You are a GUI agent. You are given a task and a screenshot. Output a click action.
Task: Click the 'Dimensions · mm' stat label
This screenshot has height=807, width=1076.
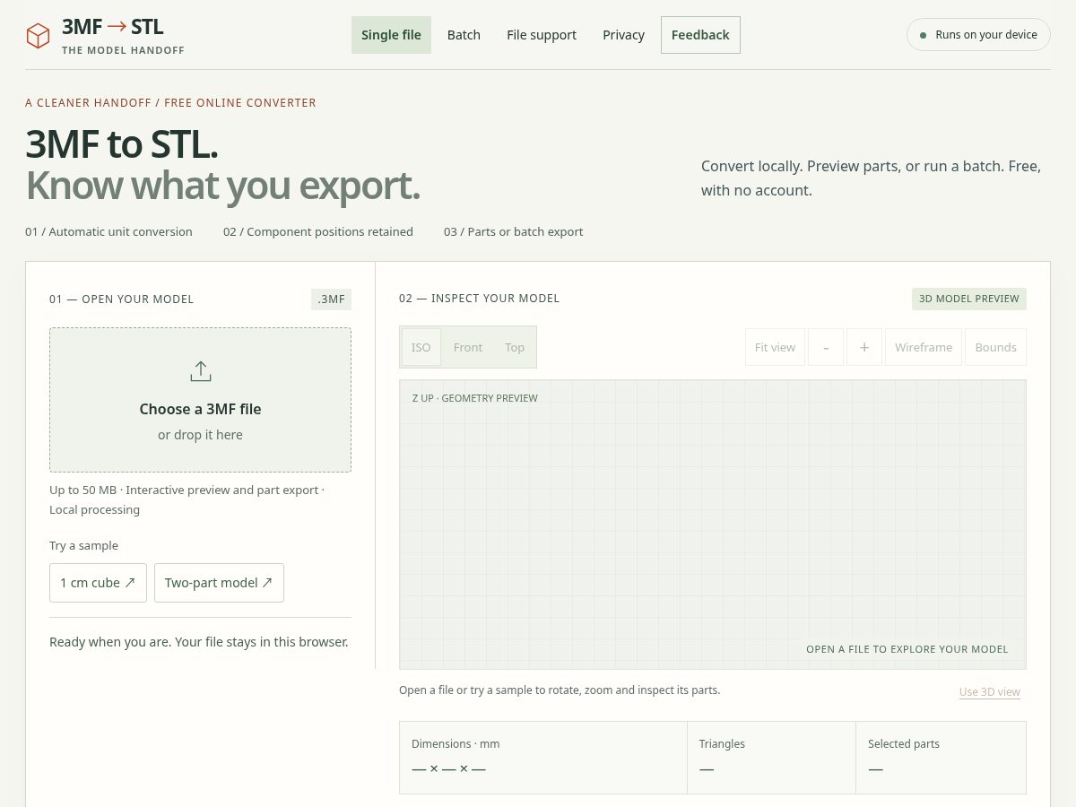456,743
